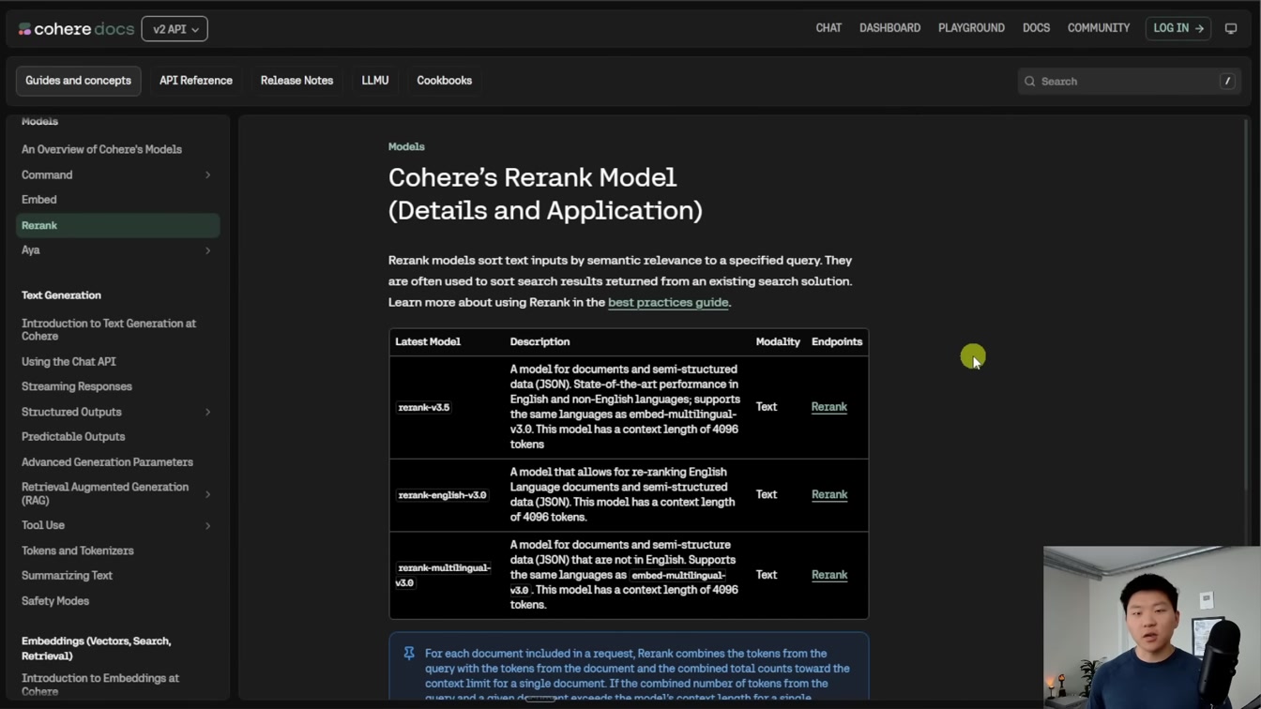The height and width of the screenshot is (709, 1261).
Task: Open An Overview of Cohere's Models
Action: (101, 150)
